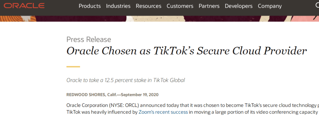Click the "September 19, 2020" date

(140, 95)
